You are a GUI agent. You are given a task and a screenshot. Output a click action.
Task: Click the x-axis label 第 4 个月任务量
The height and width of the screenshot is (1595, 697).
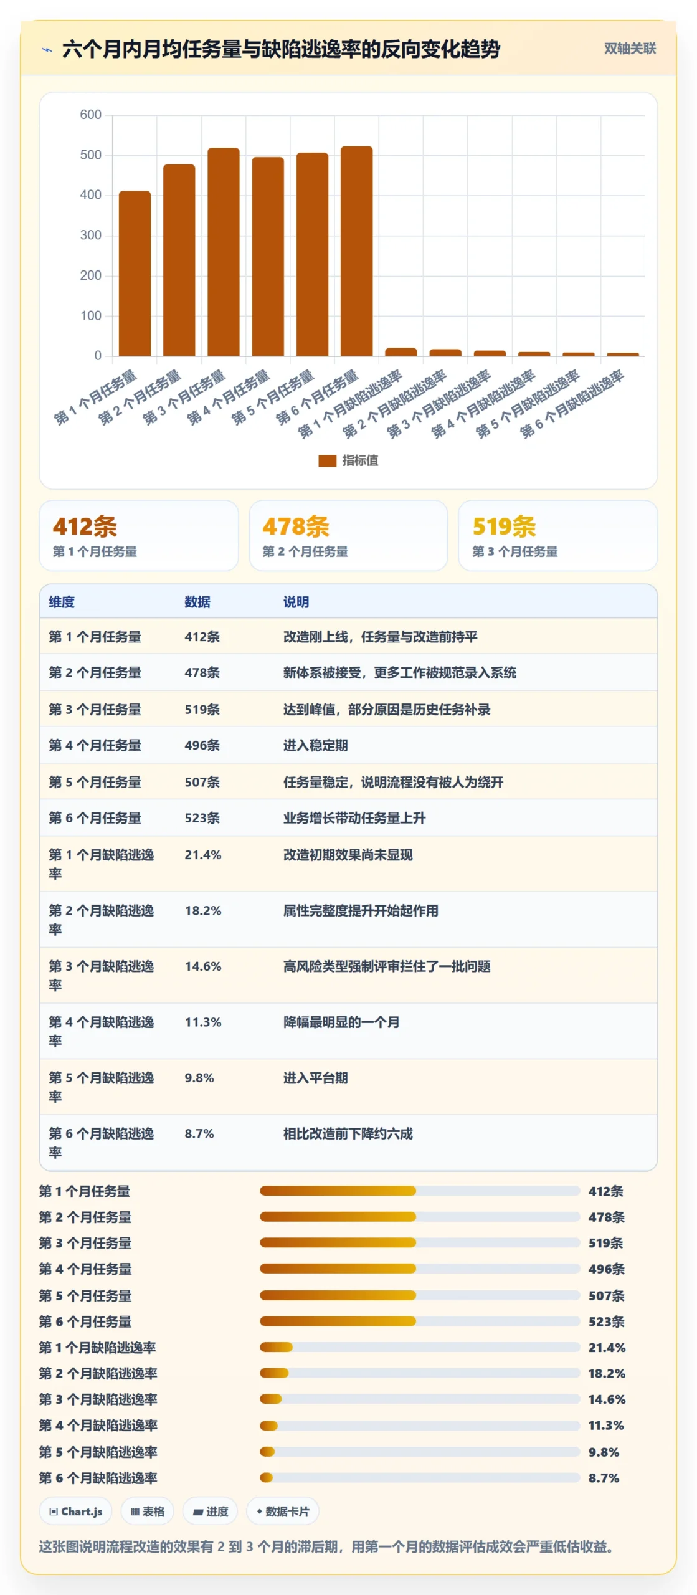click(229, 396)
